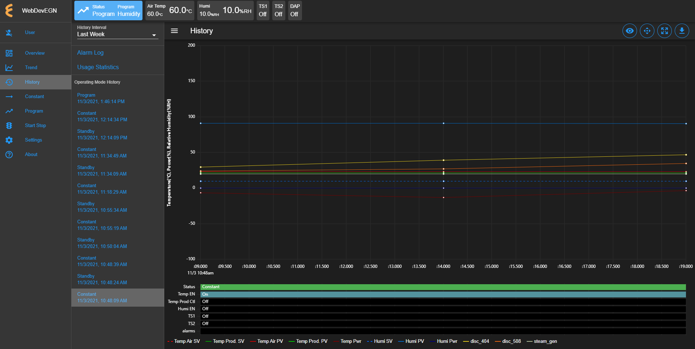Click the Overview dashboard icon
This screenshot has width=695, height=349.
coord(9,53)
